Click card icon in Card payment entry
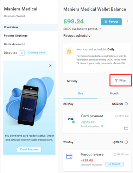The width and height of the screenshot is (133, 173). pos(126,128)
